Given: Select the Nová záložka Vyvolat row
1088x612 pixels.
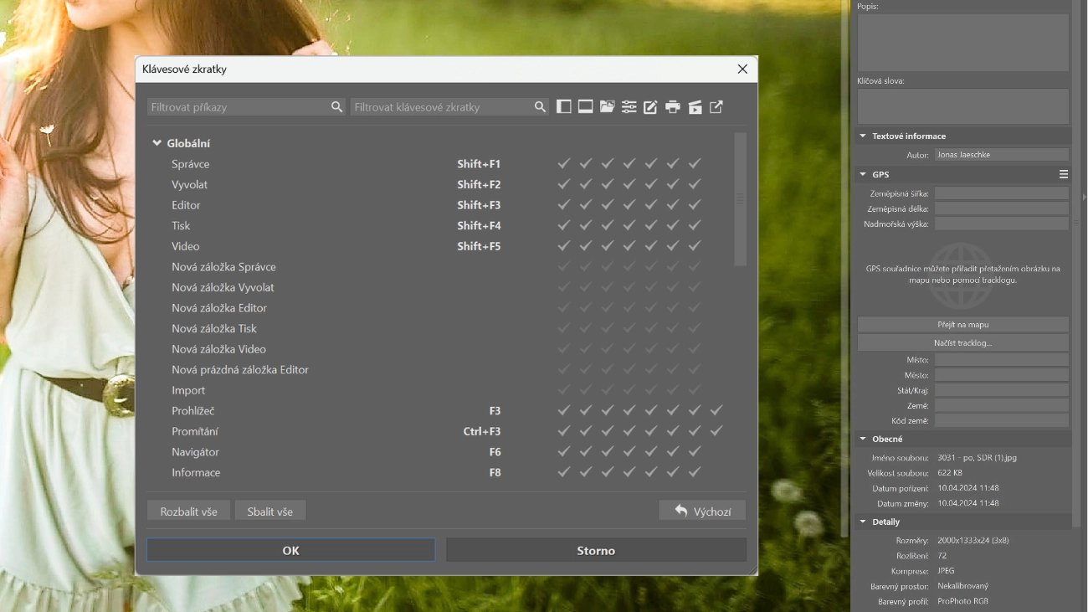Looking at the screenshot, I should [x=439, y=287].
